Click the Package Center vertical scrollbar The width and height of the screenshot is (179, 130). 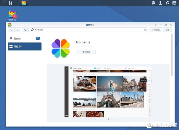pos(172,55)
